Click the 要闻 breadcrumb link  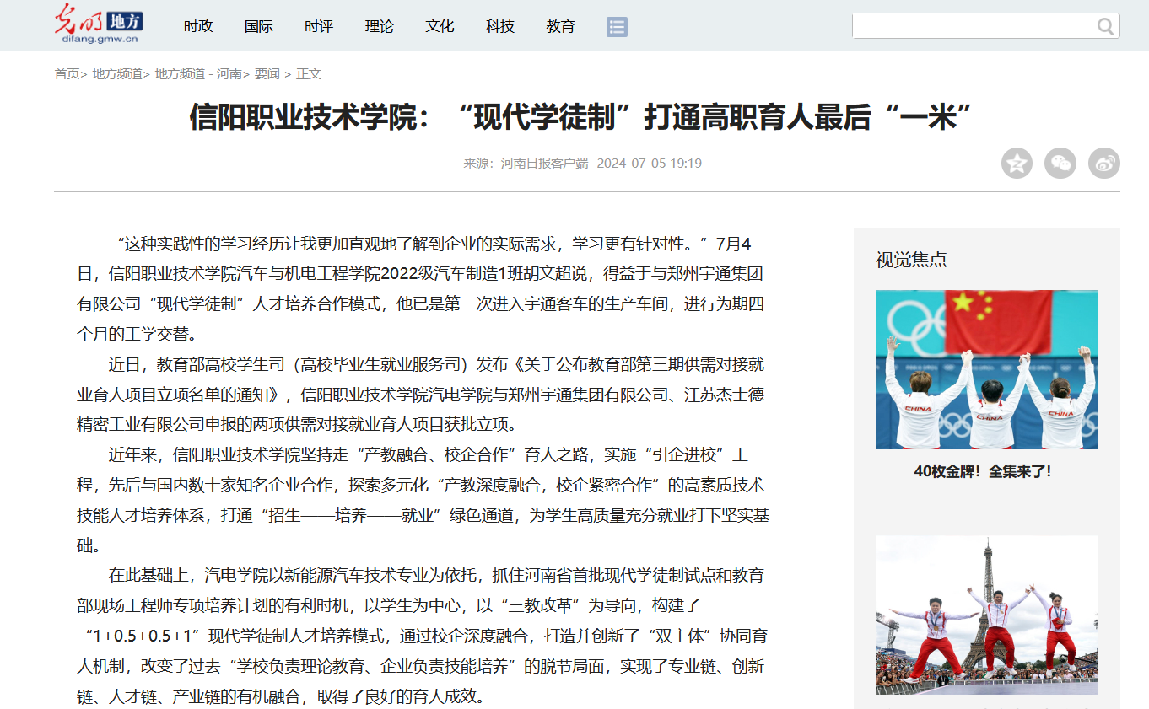pos(267,74)
